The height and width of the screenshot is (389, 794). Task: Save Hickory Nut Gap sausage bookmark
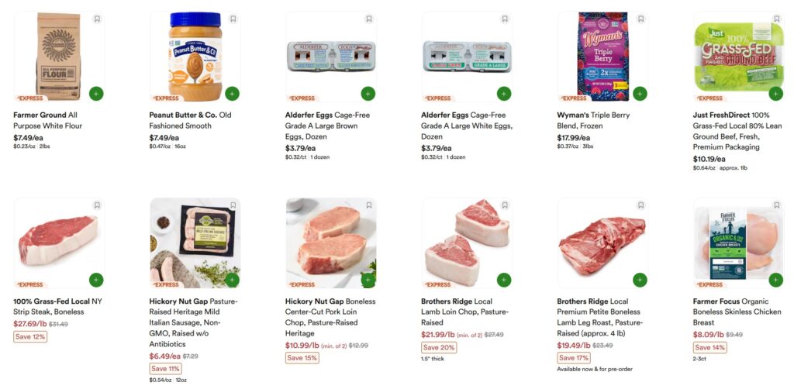coord(233,205)
